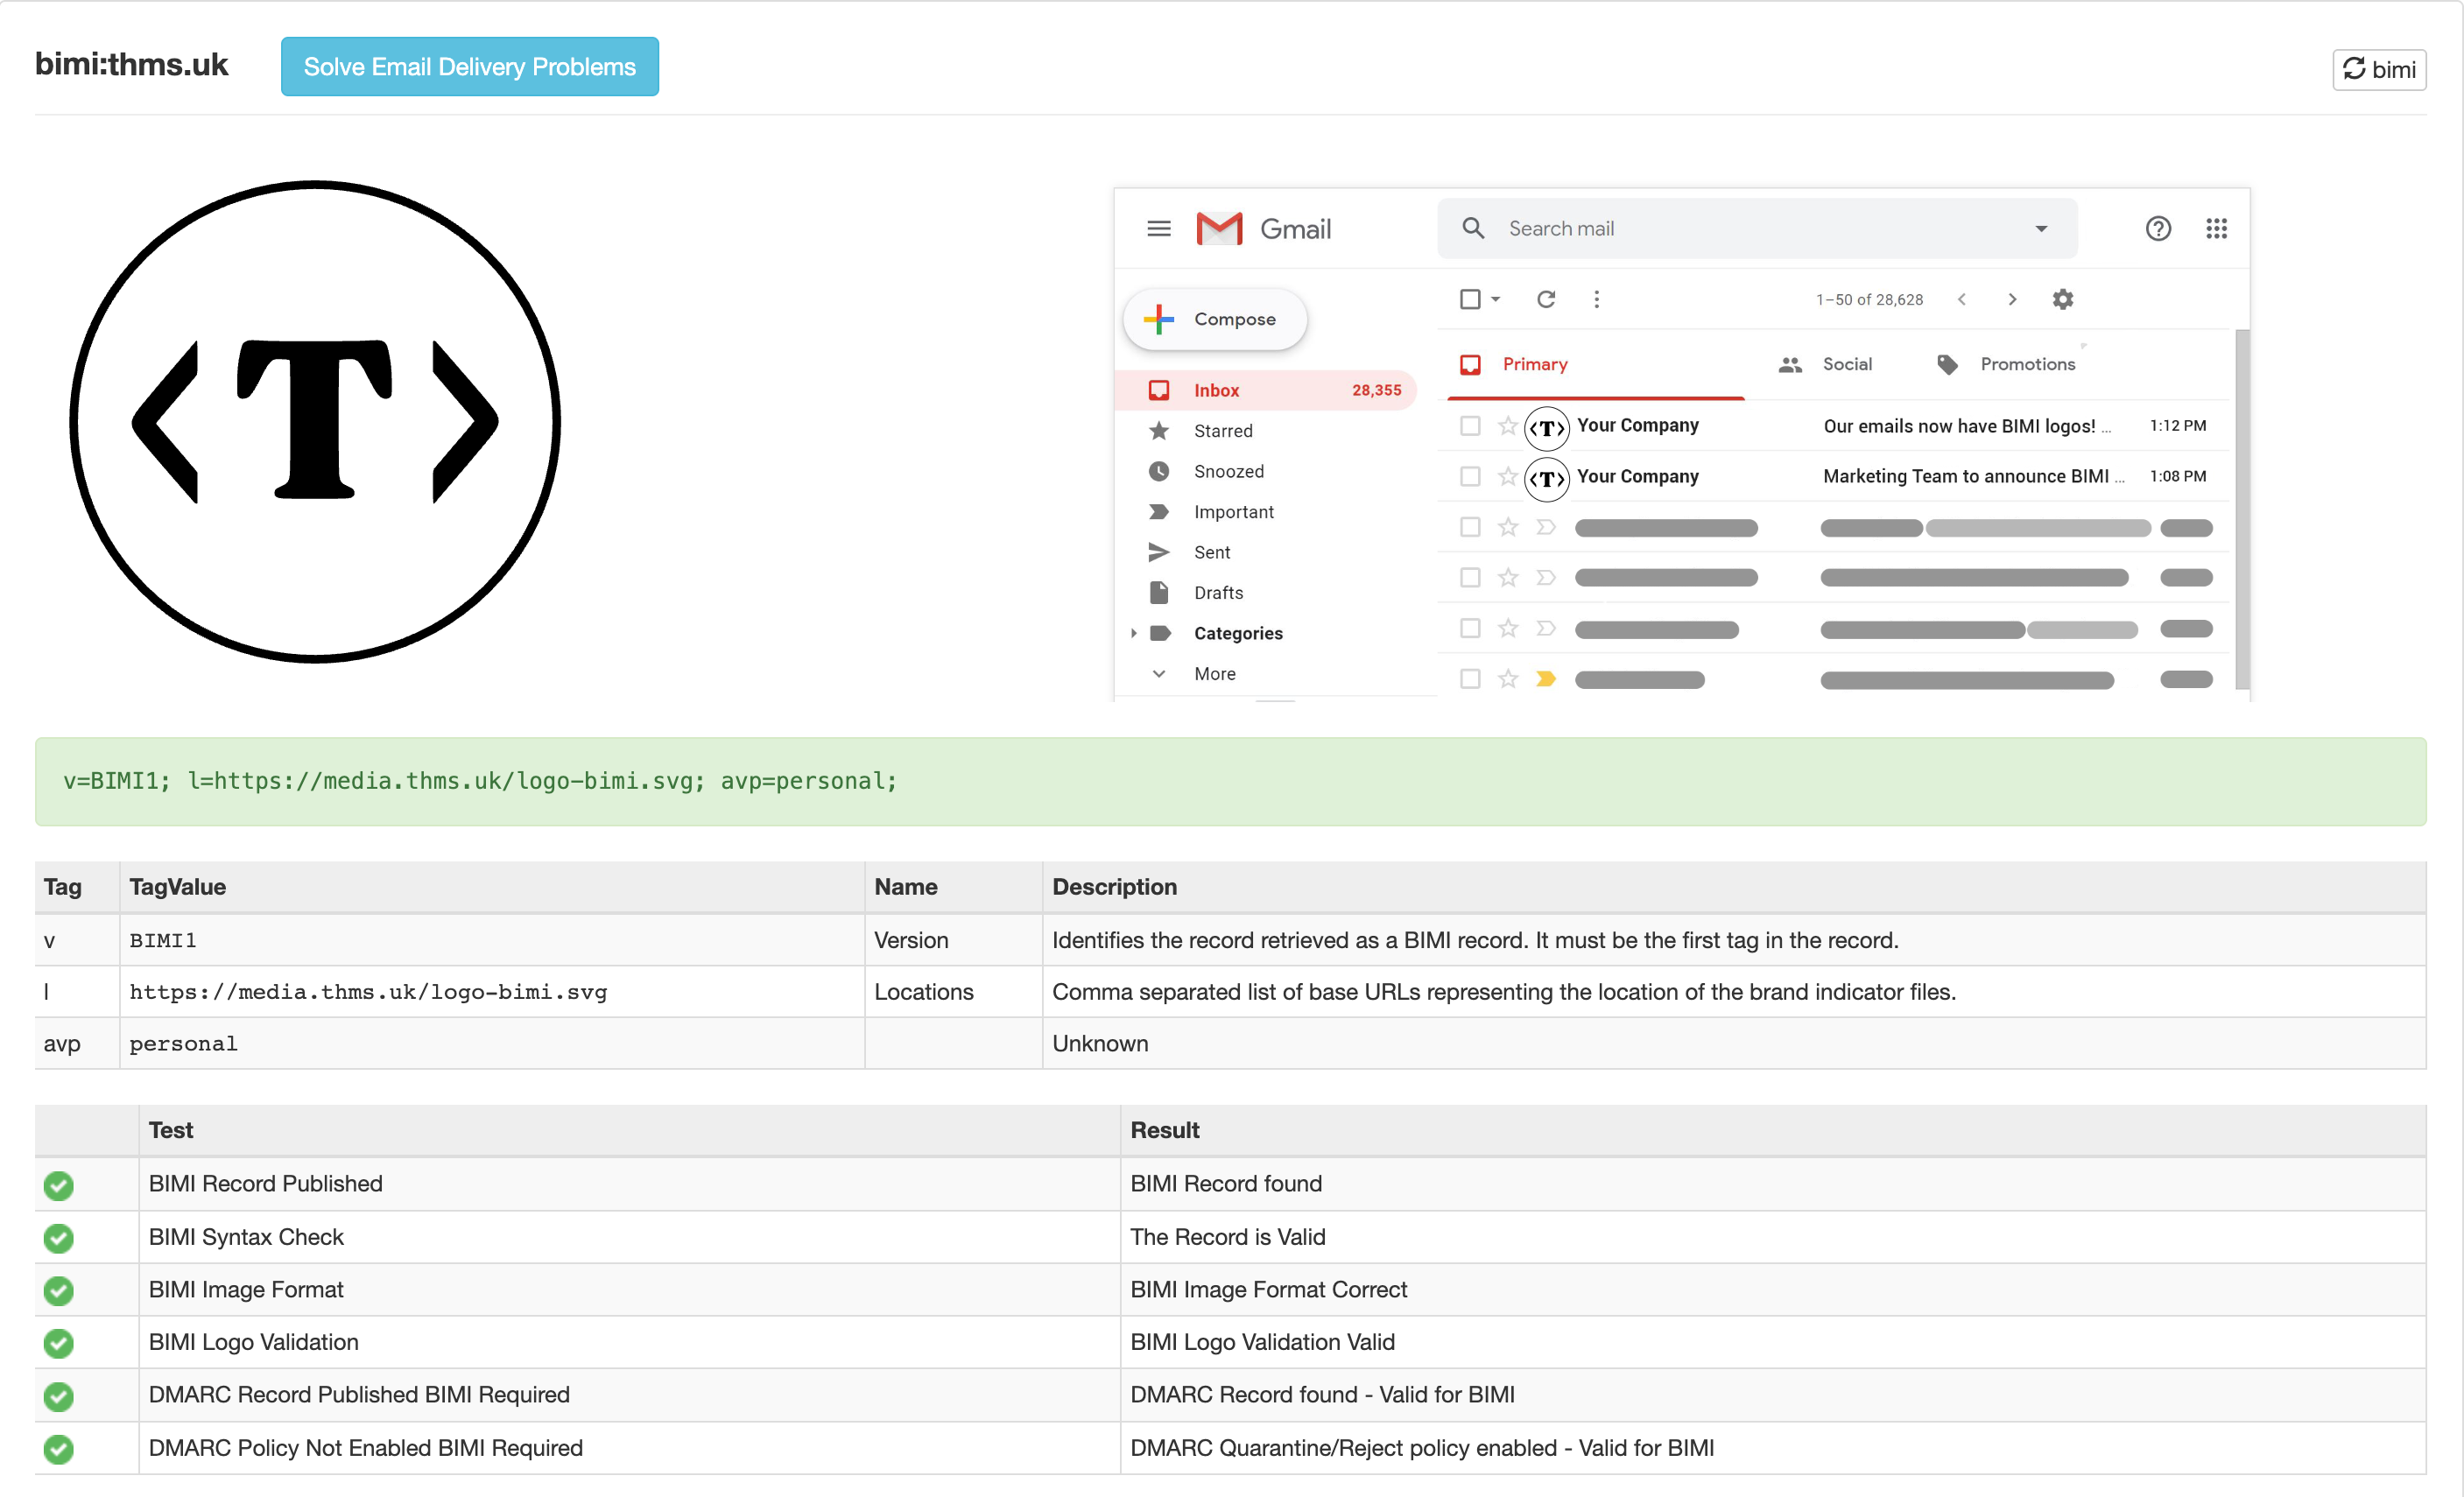Viewport: 2464px width, 1497px height.
Task: Click the TagValue column header
Action: point(491,887)
